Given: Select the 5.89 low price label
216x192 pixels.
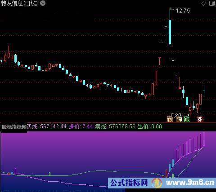Looking at the screenshot, I should pos(176,115).
